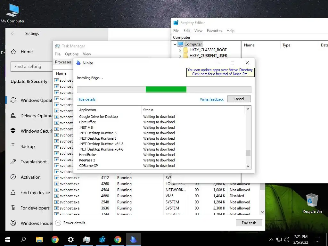
Task: Show hidden system tray icons
Action: click(x=271, y=240)
